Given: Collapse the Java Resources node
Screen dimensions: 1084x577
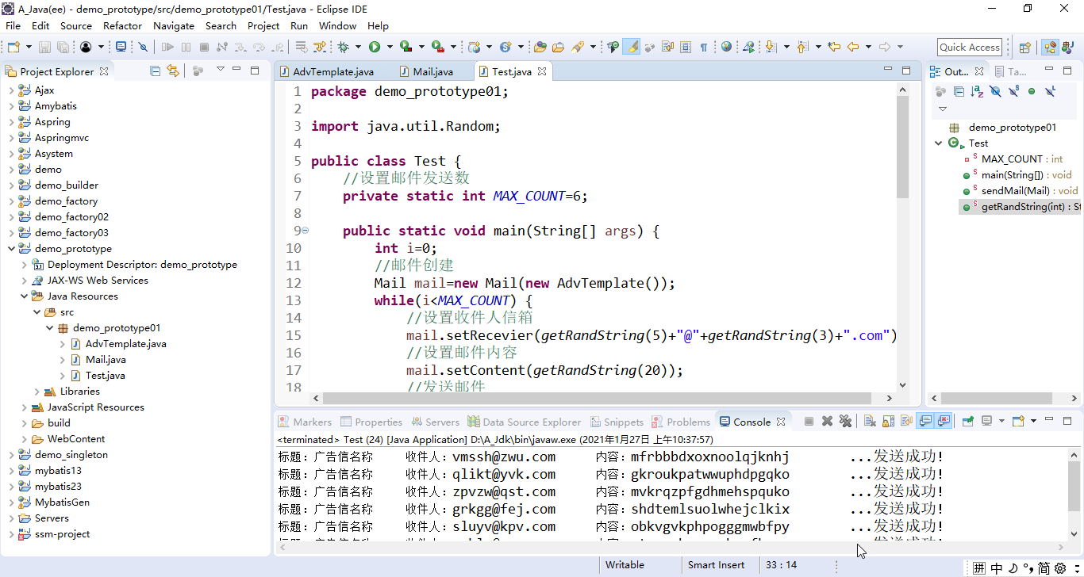Looking at the screenshot, I should point(24,296).
